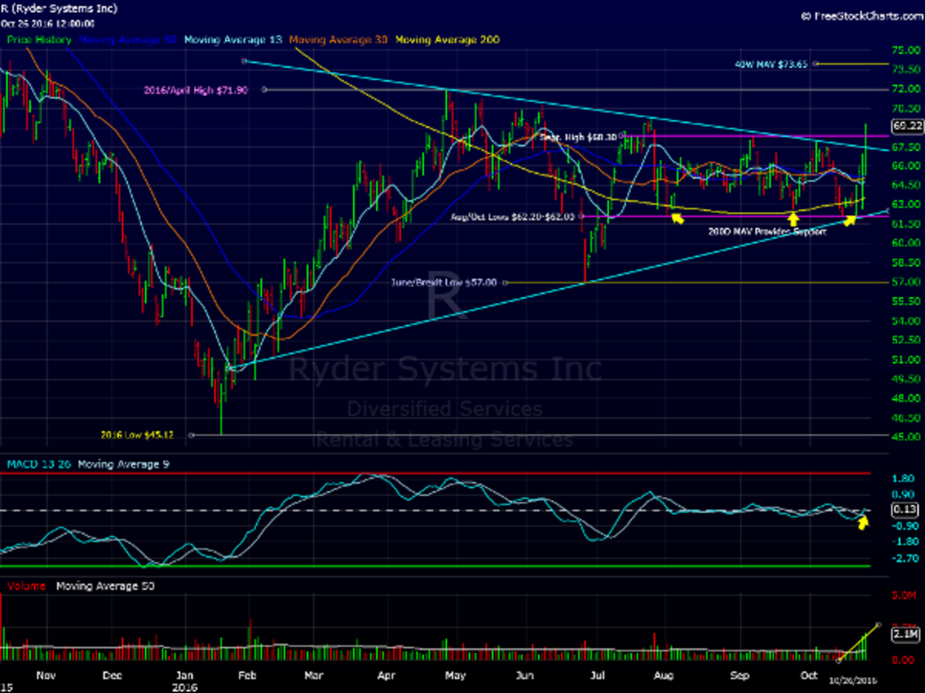Click the Jun label on the time axis

(525, 675)
